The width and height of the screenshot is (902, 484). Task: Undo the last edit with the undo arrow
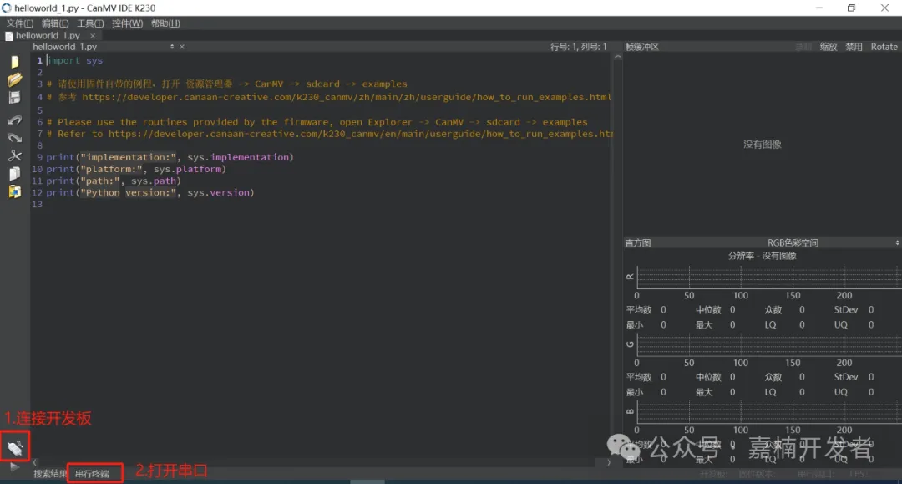(14, 120)
